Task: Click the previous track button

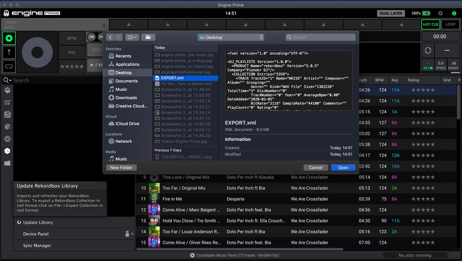Action: pos(91,37)
